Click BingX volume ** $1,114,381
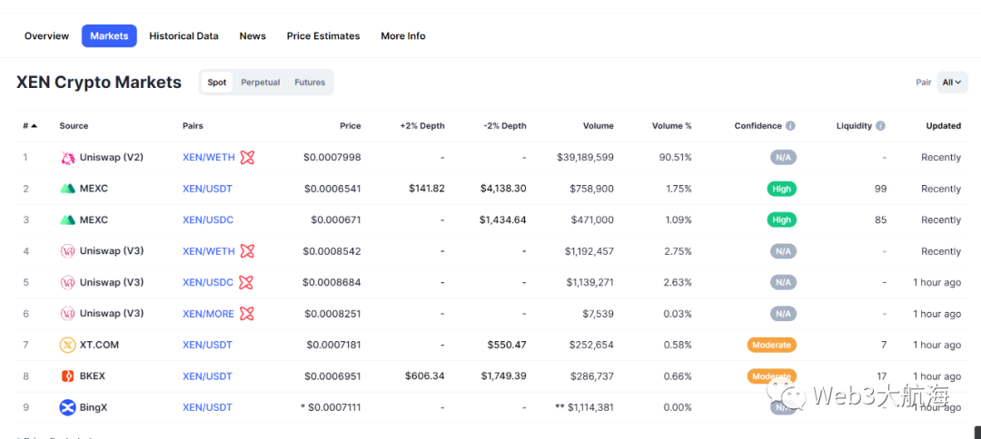The width and height of the screenshot is (981, 439). click(584, 407)
